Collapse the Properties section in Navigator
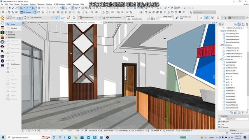This screenshot has height=140, width=249. coord(219,116)
